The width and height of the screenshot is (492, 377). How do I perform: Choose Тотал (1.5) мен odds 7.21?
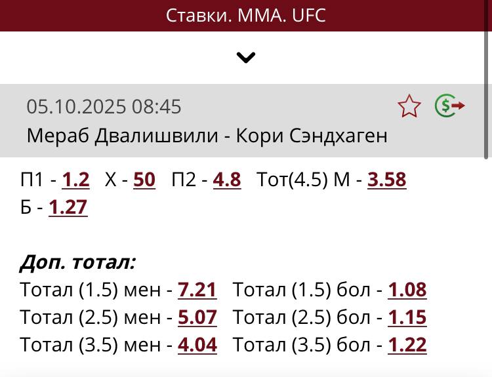click(197, 289)
